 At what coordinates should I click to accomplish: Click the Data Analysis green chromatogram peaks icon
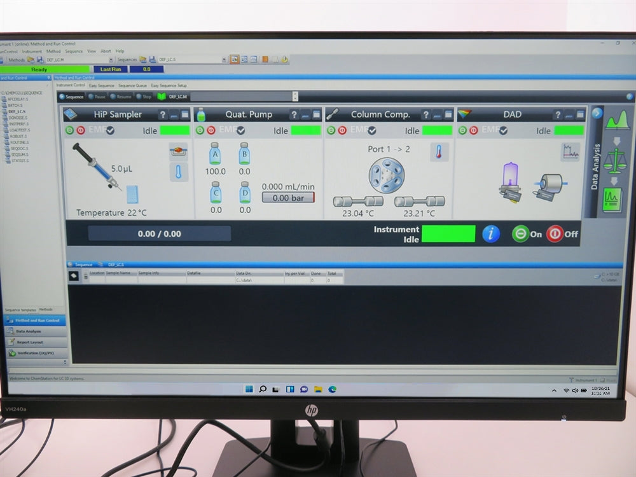pos(618,120)
